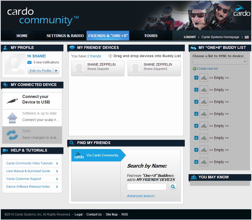Screen dimensions: 252x220
Task: Click avatar on Shane Zeppelin card
Action: 79,68
